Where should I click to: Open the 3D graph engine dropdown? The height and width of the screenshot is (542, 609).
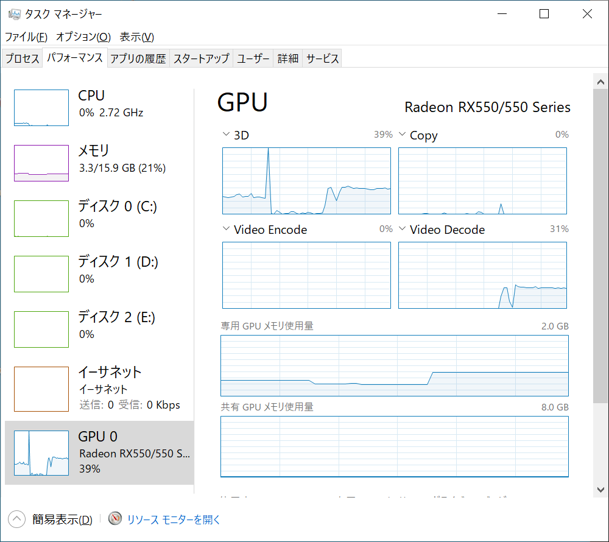tap(227, 135)
